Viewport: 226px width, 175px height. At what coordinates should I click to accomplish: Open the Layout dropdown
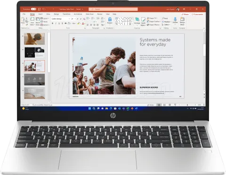pyautogui.click(x=45, y=18)
